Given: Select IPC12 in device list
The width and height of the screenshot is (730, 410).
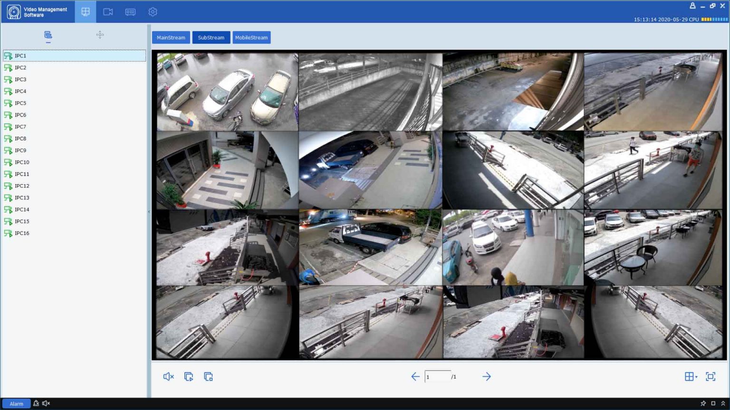Looking at the screenshot, I should coord(75,186).
